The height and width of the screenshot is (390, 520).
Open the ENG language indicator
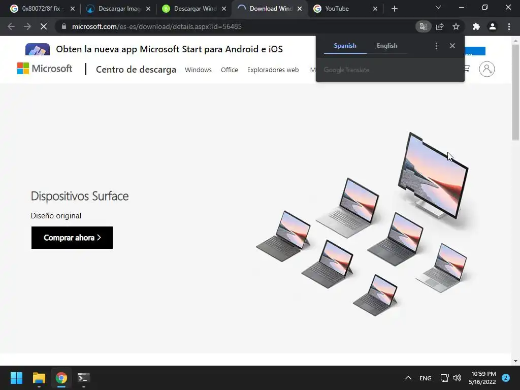point(426,378)
